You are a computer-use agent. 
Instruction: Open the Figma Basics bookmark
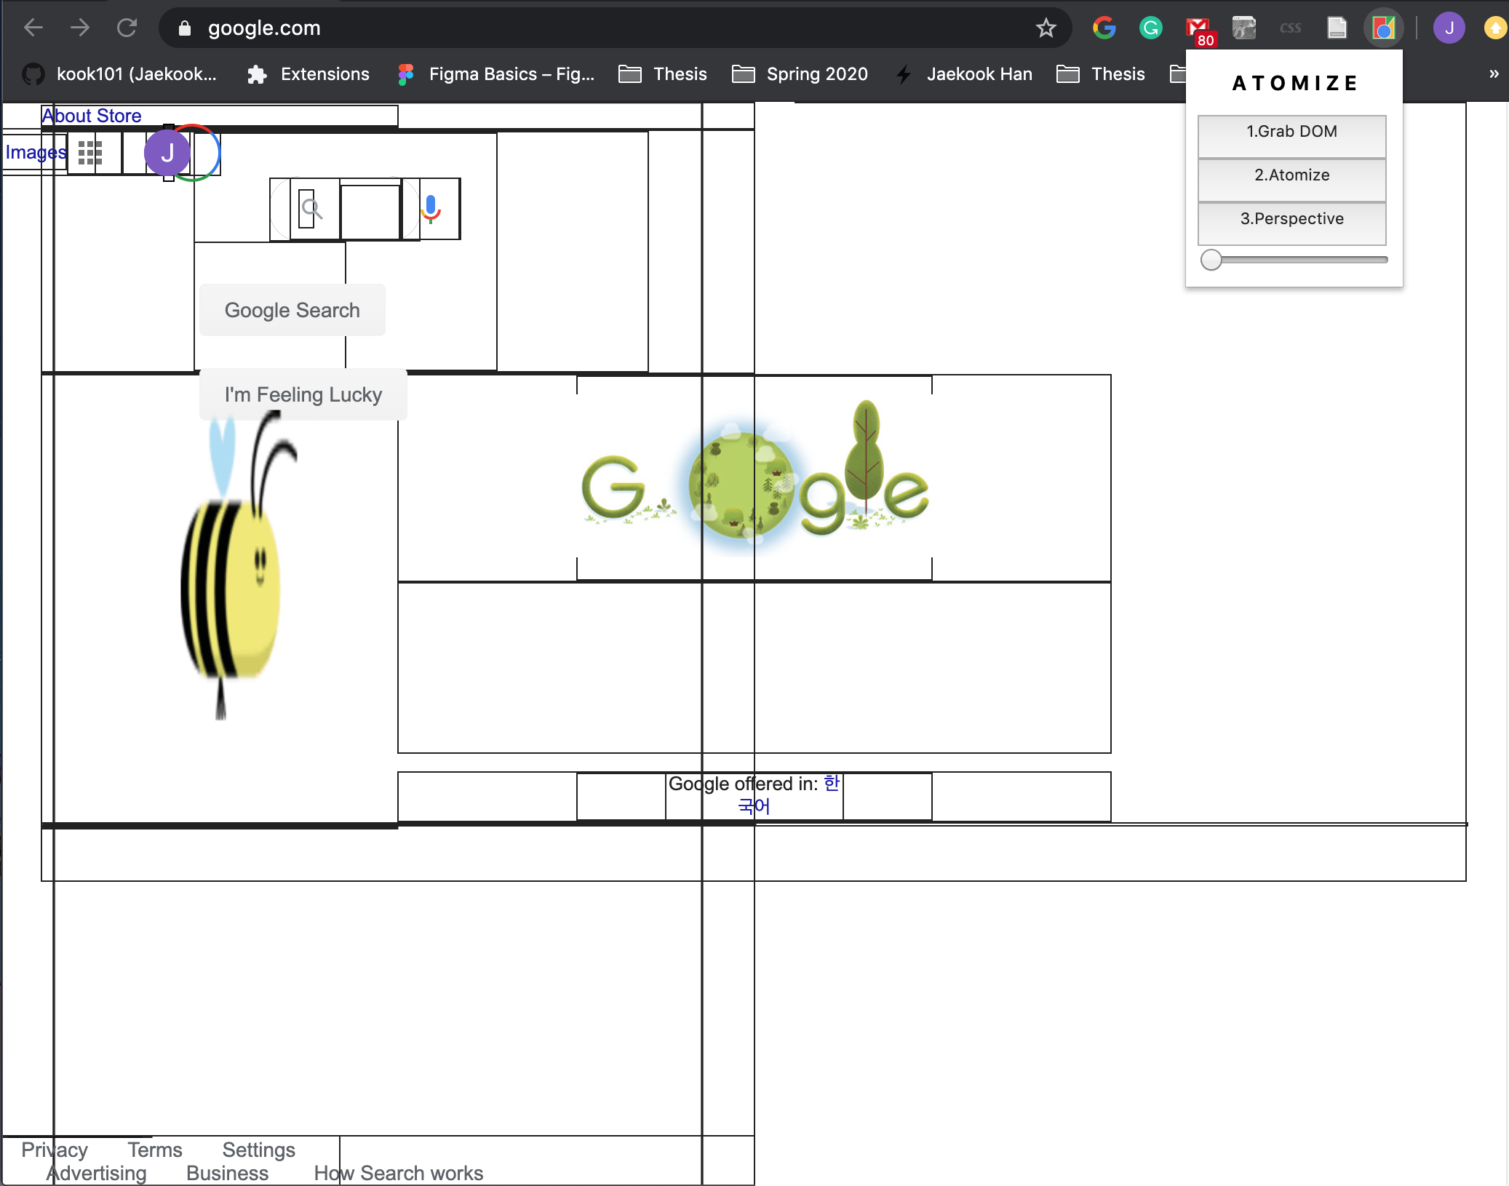coord(497,73)
